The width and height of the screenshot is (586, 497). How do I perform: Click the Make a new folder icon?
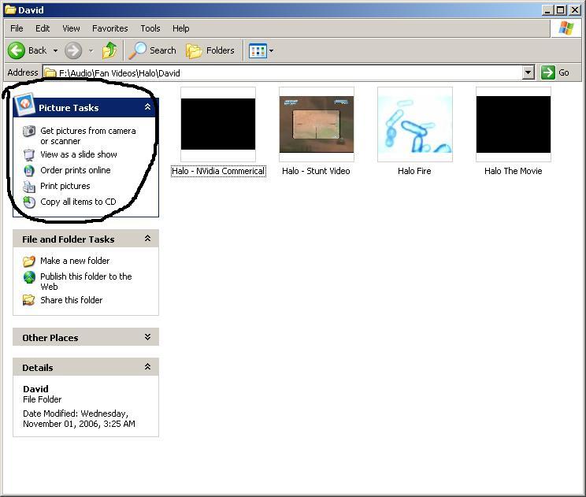(29, 261)
